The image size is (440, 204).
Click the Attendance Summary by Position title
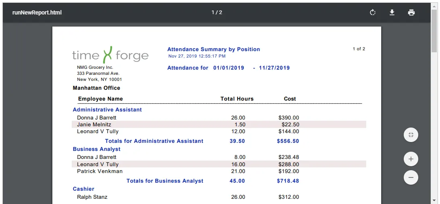(214, 49)
